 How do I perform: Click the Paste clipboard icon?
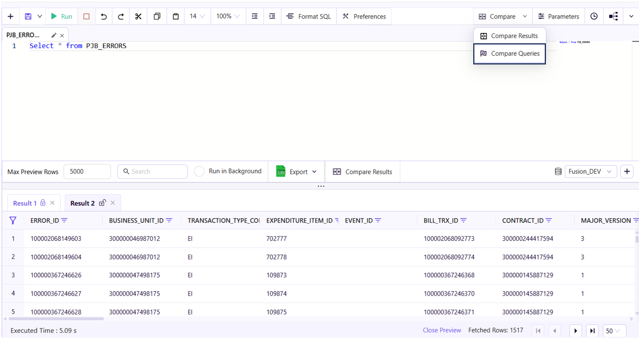[x=175, y=16]
